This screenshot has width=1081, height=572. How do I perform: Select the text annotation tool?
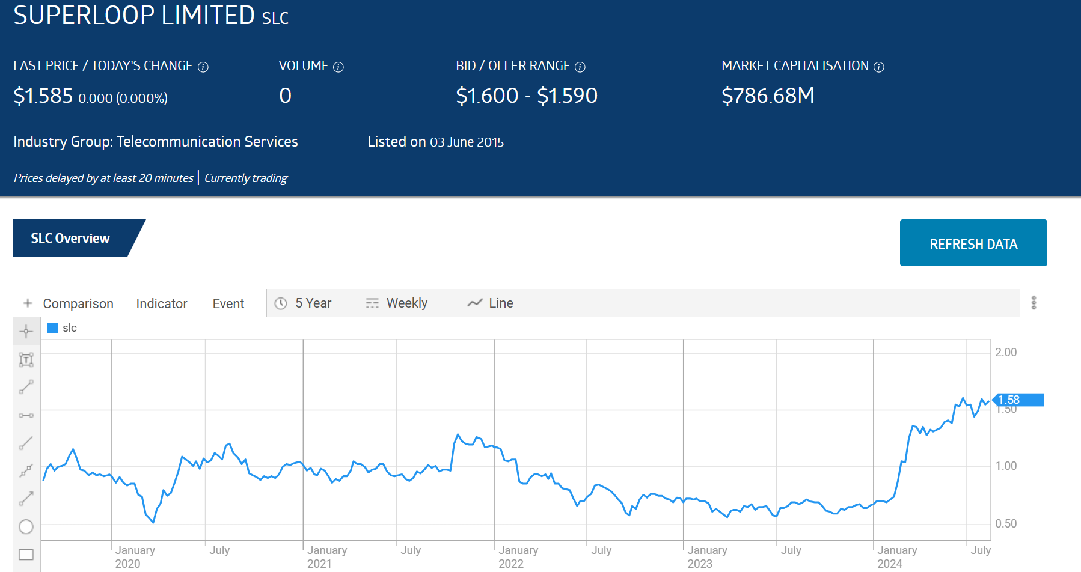pos(26,359)
